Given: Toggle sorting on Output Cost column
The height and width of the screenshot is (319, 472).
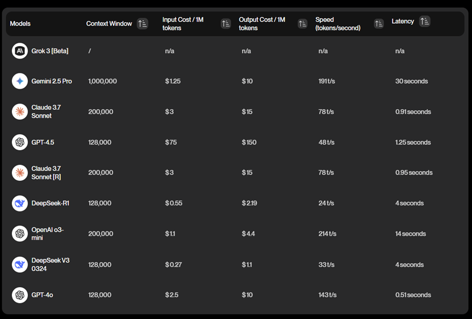Looking at the screenshot, I should (x=302, y=23).
